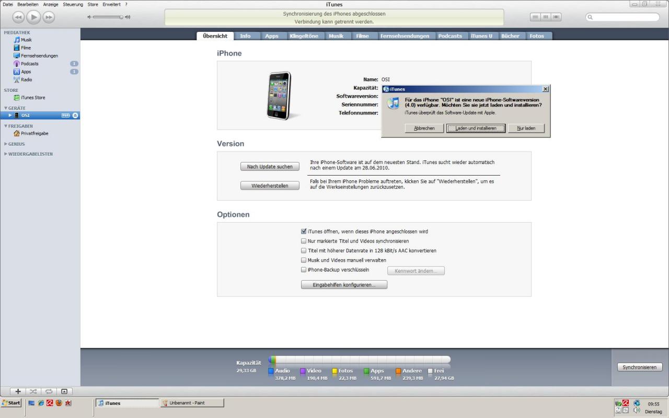Enable Musik und Videos manuell verwalten

click(304, 260)
